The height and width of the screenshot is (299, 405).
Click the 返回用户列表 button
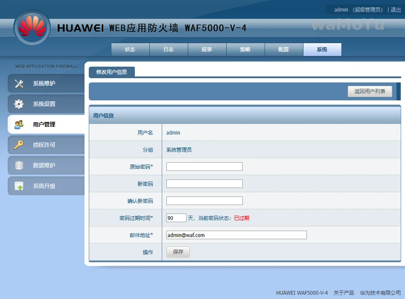pos(370,91)
